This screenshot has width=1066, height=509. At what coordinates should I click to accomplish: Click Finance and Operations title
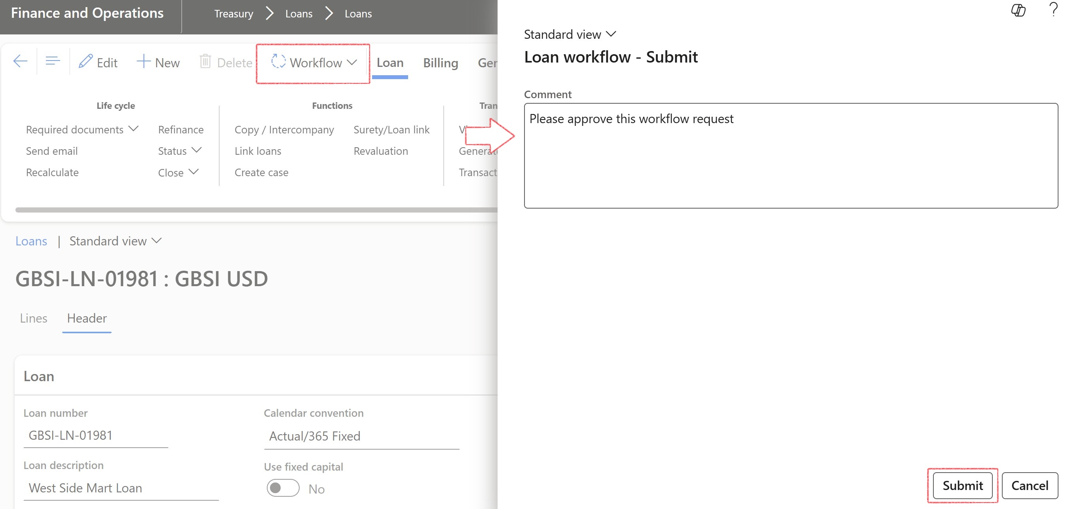click(x=87, y=13)
